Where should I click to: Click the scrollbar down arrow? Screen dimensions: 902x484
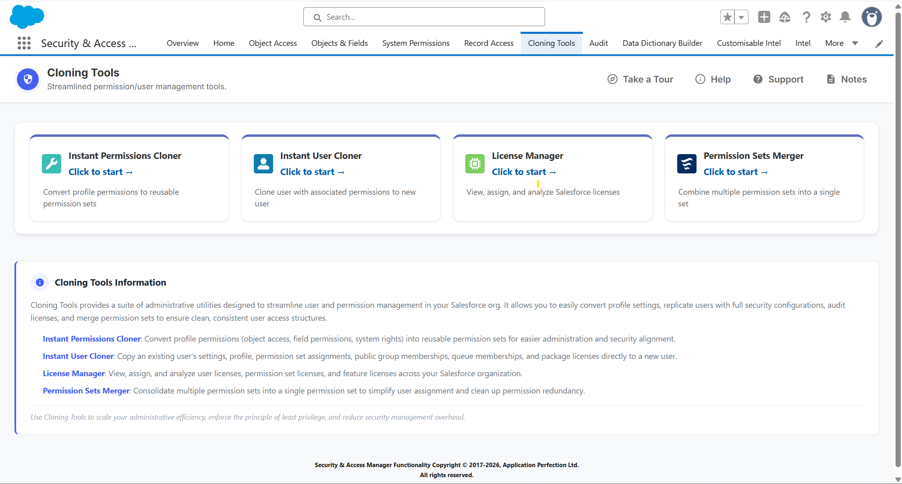[898, 479]
